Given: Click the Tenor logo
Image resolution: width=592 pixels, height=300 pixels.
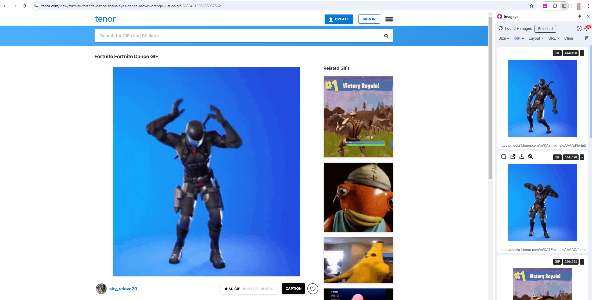Looking at the screenshot, I should (105, 19).
